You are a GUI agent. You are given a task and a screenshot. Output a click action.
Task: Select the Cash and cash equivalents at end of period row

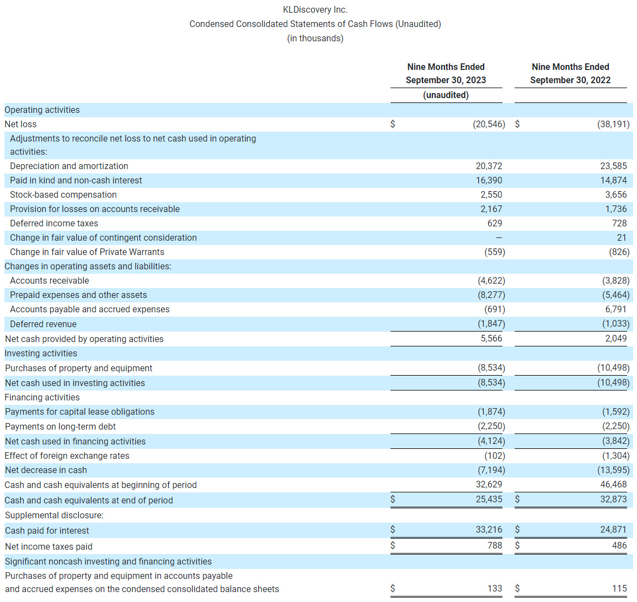pyautogui.click(x=89, y=500)
